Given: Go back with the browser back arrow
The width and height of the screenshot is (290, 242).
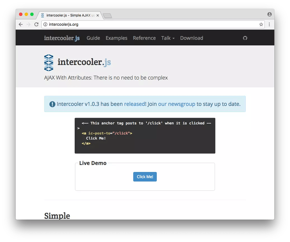Looking at the screenshot, I should point(21,24).
